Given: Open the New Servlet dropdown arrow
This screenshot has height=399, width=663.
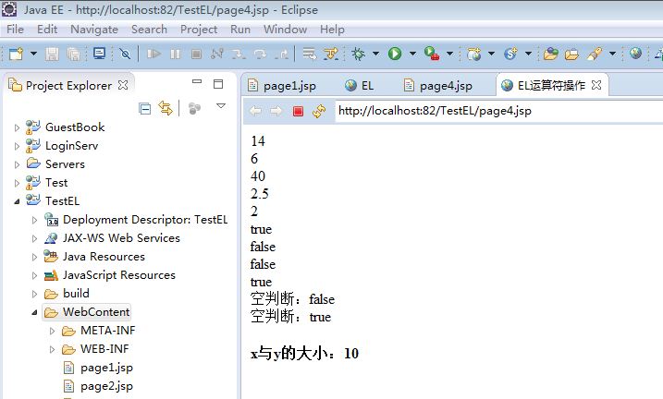Looking at the screenshot, I should pos(528,54).
